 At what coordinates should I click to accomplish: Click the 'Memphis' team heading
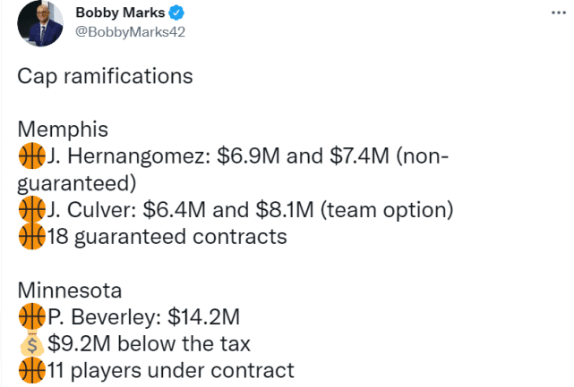coord(63,130)
